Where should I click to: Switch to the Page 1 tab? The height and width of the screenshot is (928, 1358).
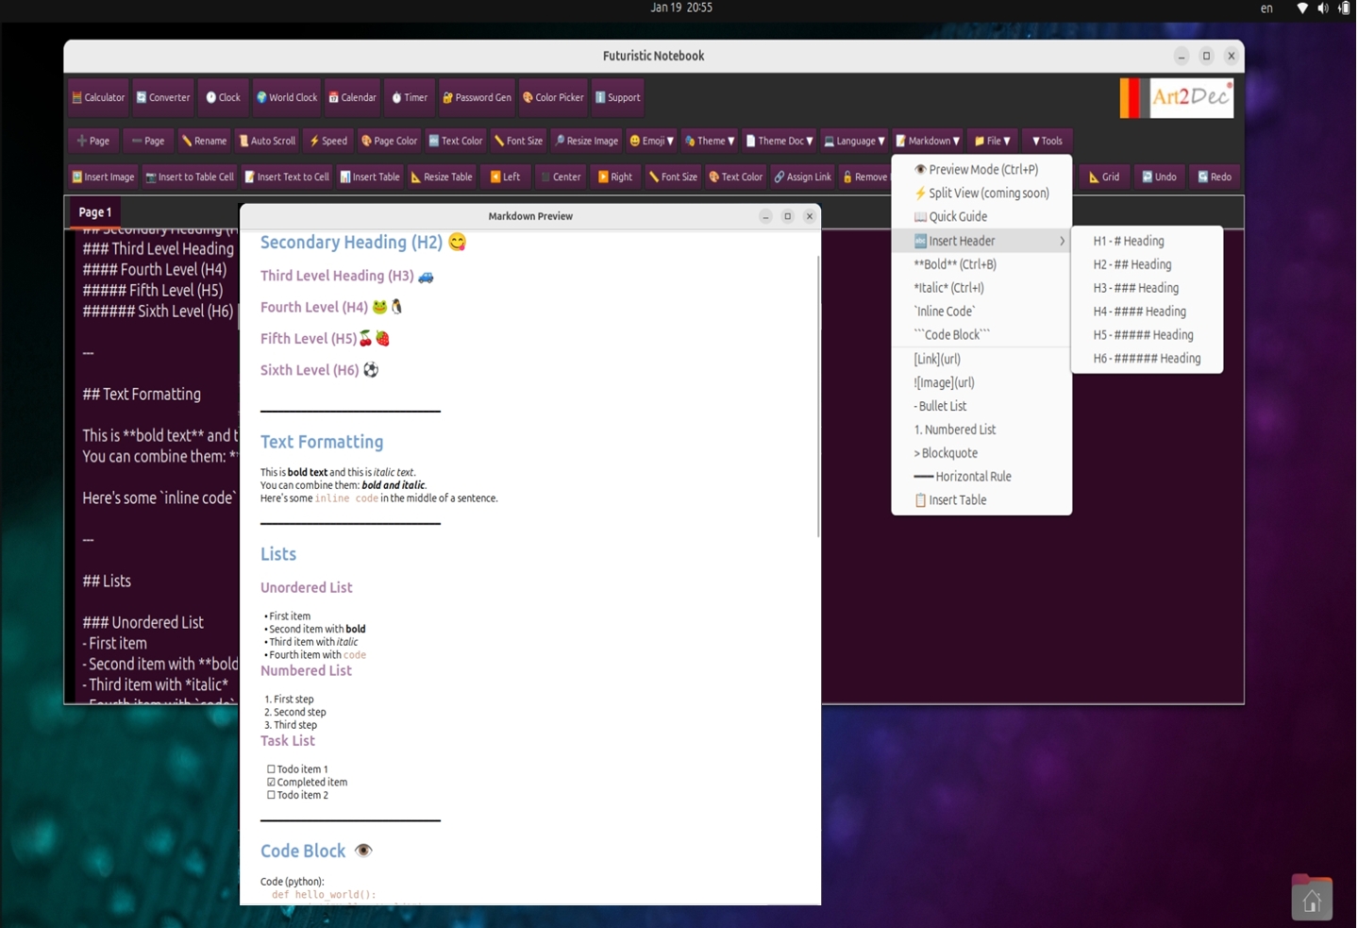click(93, 212)
